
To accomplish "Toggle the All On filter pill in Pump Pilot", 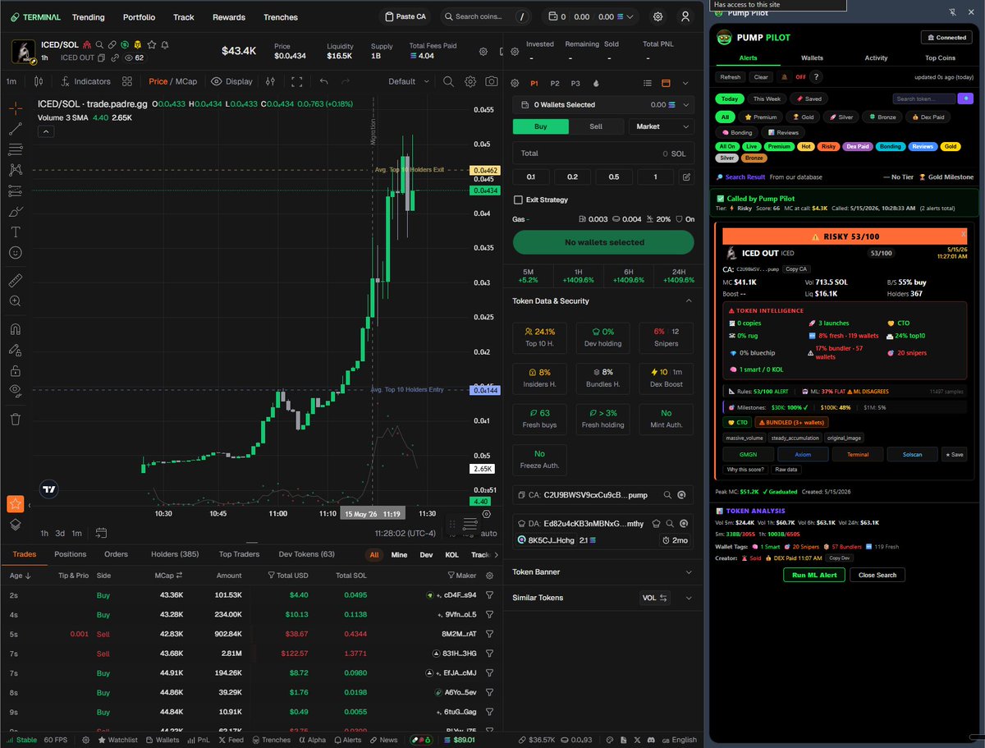I will pyautogui.click(x=728, y=146).
